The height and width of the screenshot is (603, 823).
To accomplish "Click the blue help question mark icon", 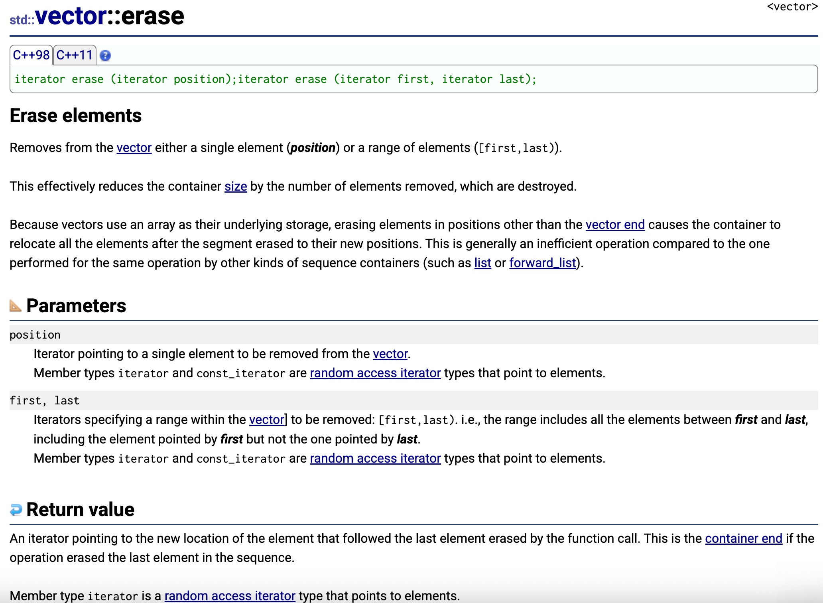I will [x=105, y=55].
